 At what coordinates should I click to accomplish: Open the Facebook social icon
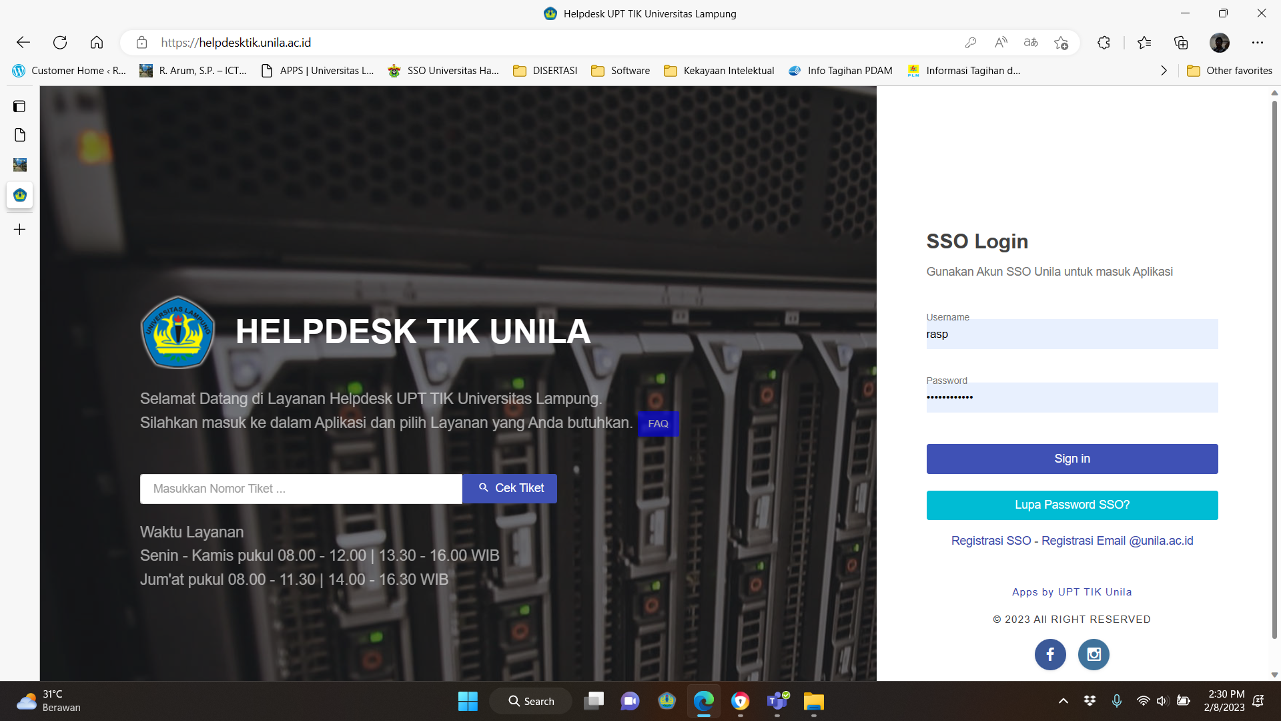point(1050,654)
